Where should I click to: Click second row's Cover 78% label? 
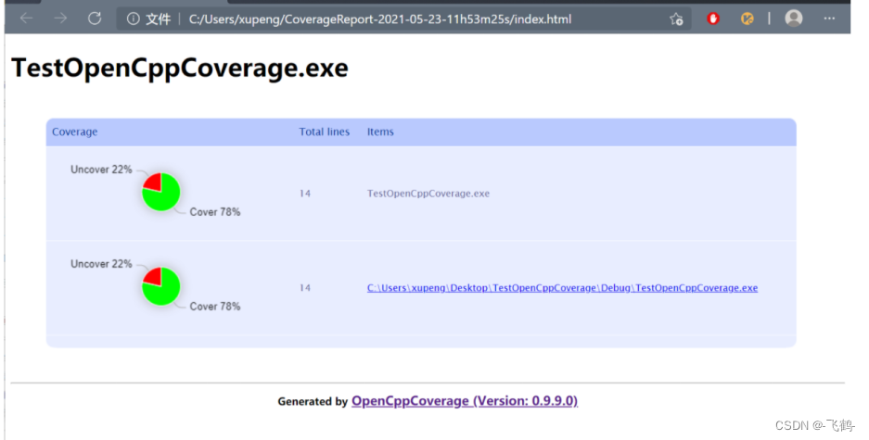tap(215, 307)
